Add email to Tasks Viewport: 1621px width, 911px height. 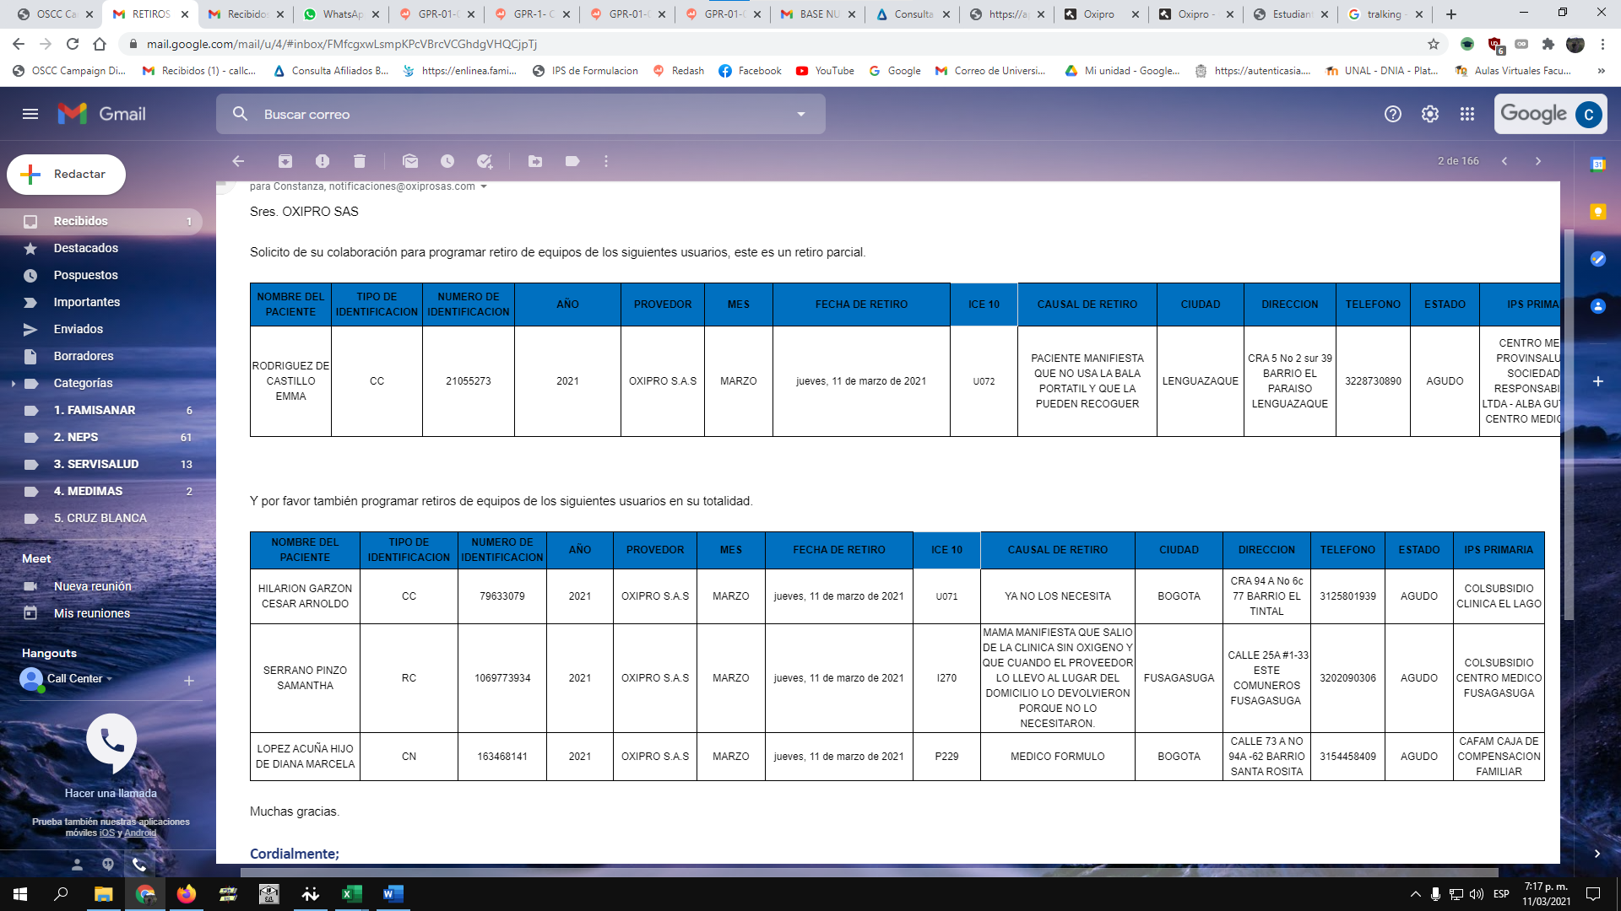[485, 161]
